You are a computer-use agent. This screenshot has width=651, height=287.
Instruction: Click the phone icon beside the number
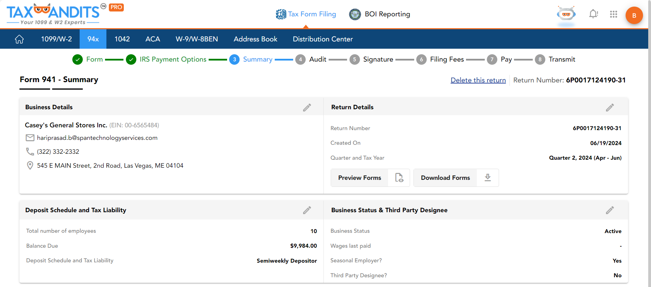[x=30, y=152]
